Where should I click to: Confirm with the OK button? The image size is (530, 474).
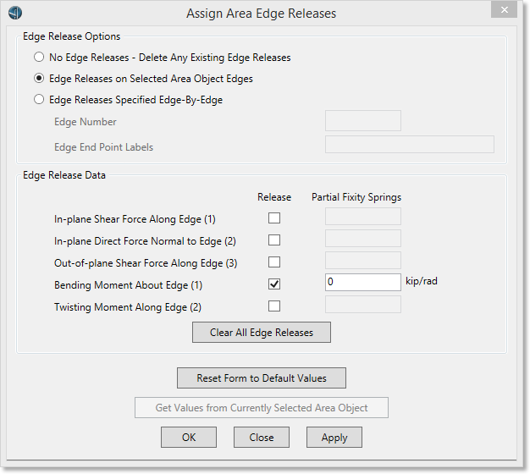pyautogui.click(x=189, y=438)
